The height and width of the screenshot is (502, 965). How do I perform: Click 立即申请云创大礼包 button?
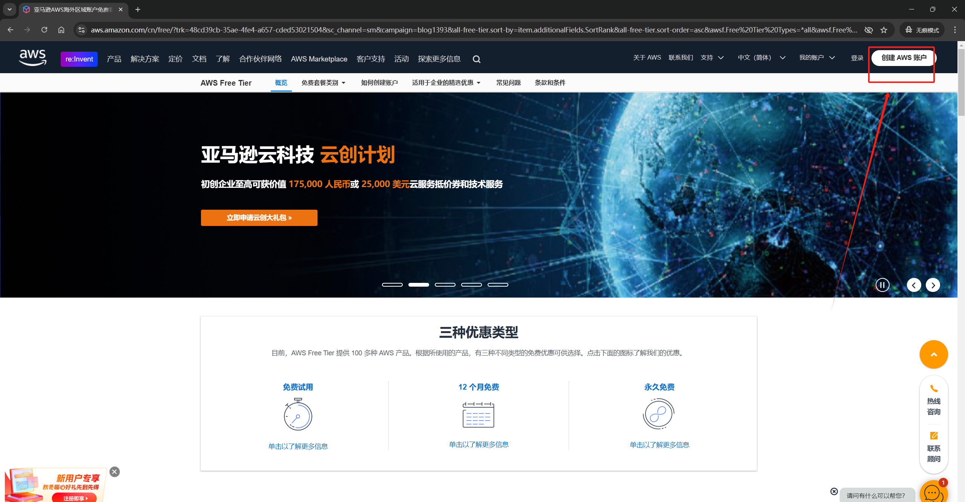[259, 218]
